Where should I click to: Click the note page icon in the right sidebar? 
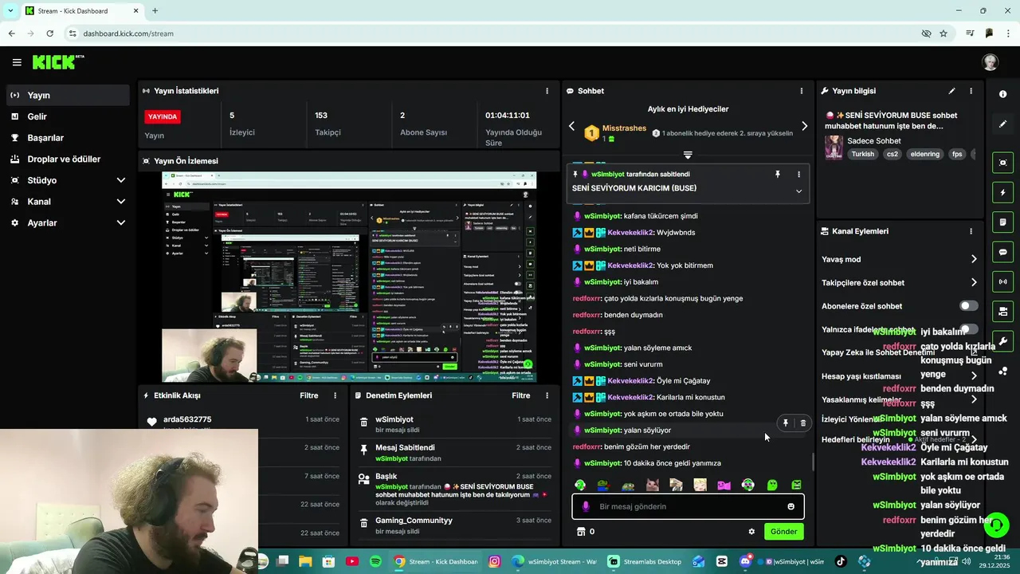click(1002, 222)
